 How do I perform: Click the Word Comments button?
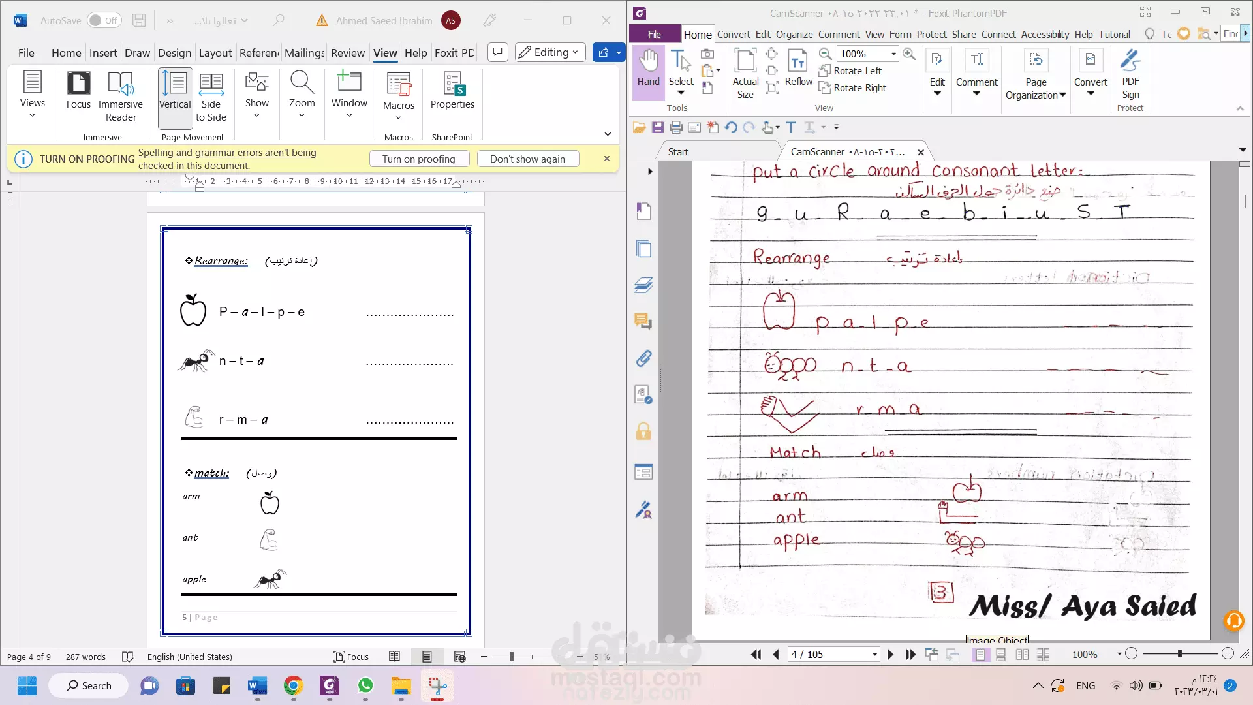tap(498, 52)
